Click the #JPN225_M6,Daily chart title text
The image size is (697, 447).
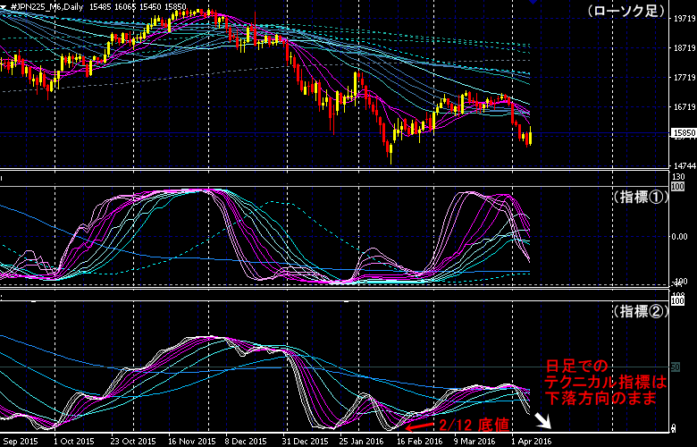click(46, 6)
